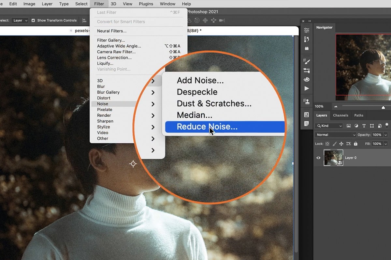Click the Fill 100% field
Viewport: 391px width, 260px height.
[377, 144]
